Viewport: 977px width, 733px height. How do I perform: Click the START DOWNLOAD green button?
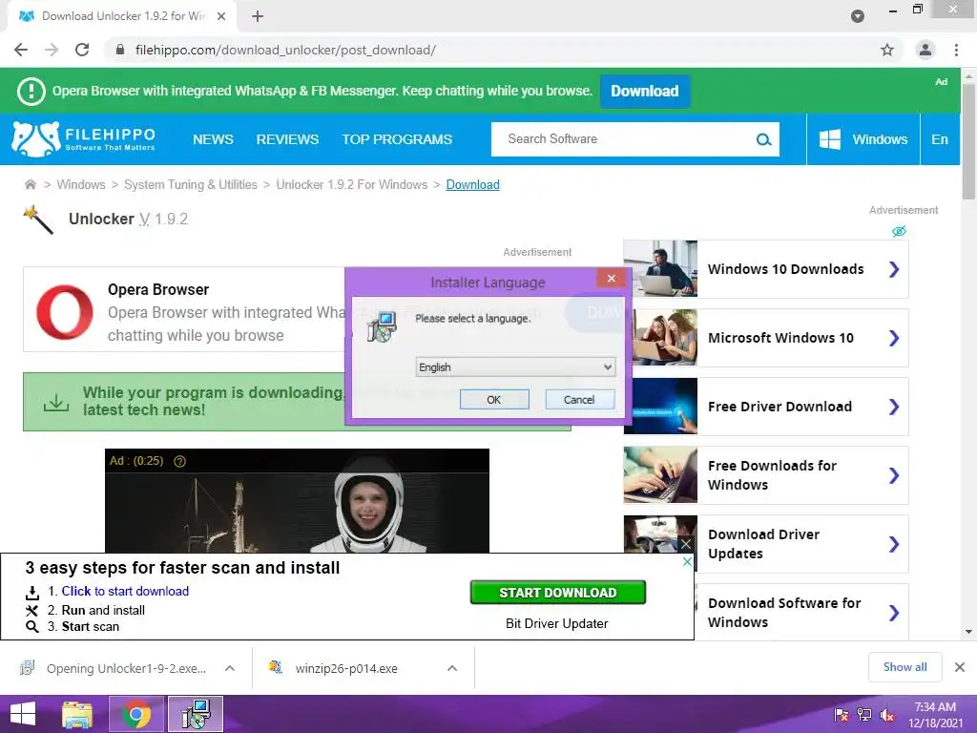pyautogui.click(x=557, y=592)
